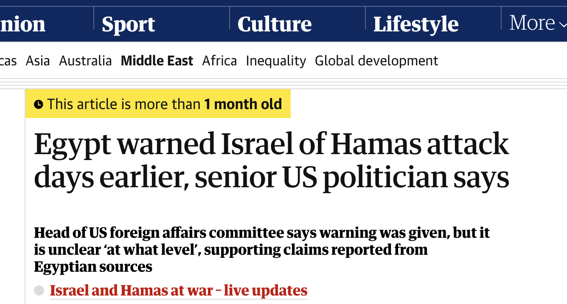Click the partially visible Americas link
The width and height of the screenshot is (567, 304).
8,61
